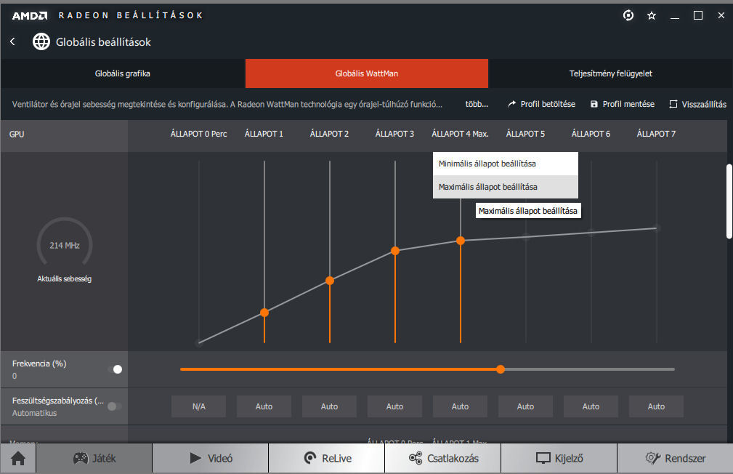The image size is (733, 474).
Task: Click Auto voltage field under ÁLLAPOT 4
Action: point(461,406)
